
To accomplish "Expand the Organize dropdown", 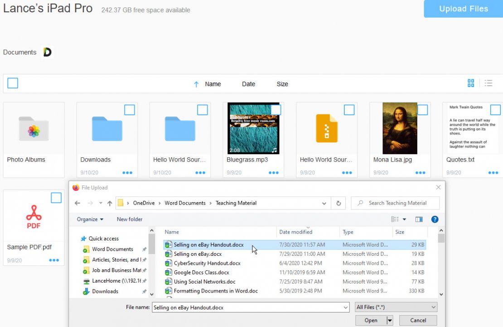I will point(89,219).
